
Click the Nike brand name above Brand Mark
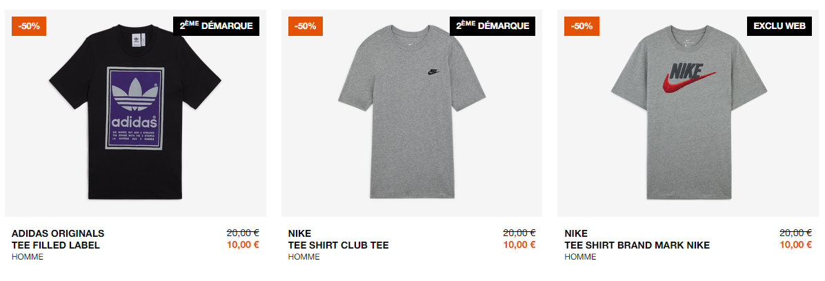coord(576,233)
